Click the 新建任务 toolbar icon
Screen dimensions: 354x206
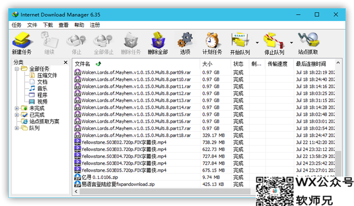tap(22, 40)
